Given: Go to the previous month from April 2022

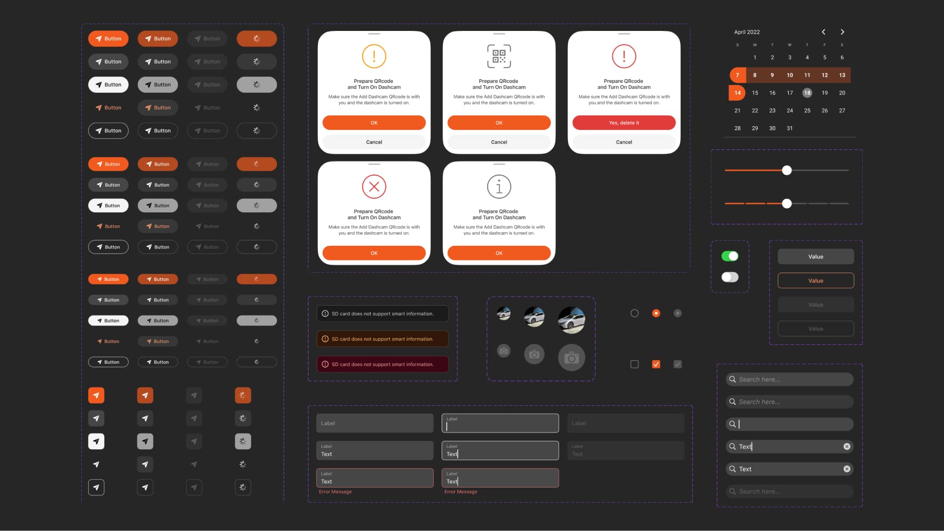Looking at the screenshot, I should (x=823, y=31).
